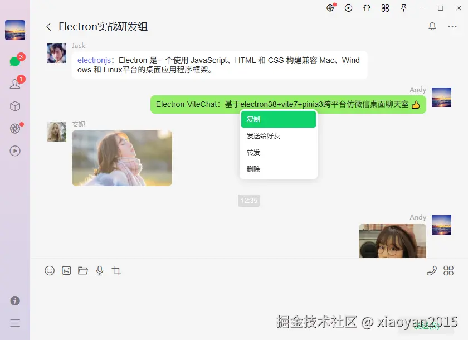This screenshot has width=468, height=340.
Task: Click Andy's profile avatar thumbnail
Action: point(441,96)
